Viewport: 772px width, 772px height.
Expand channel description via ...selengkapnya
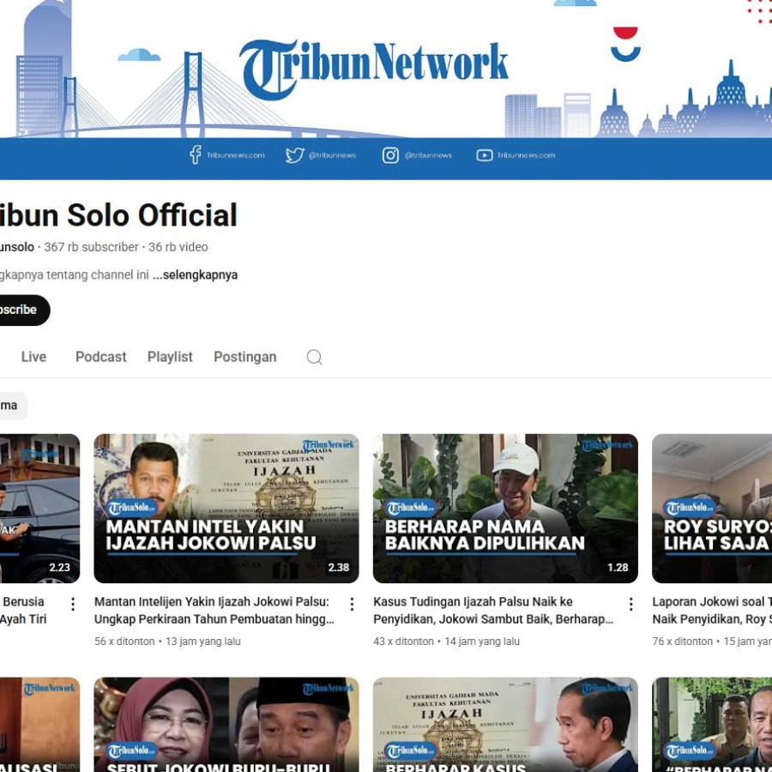pyautogui.click(x=195, y=274)
